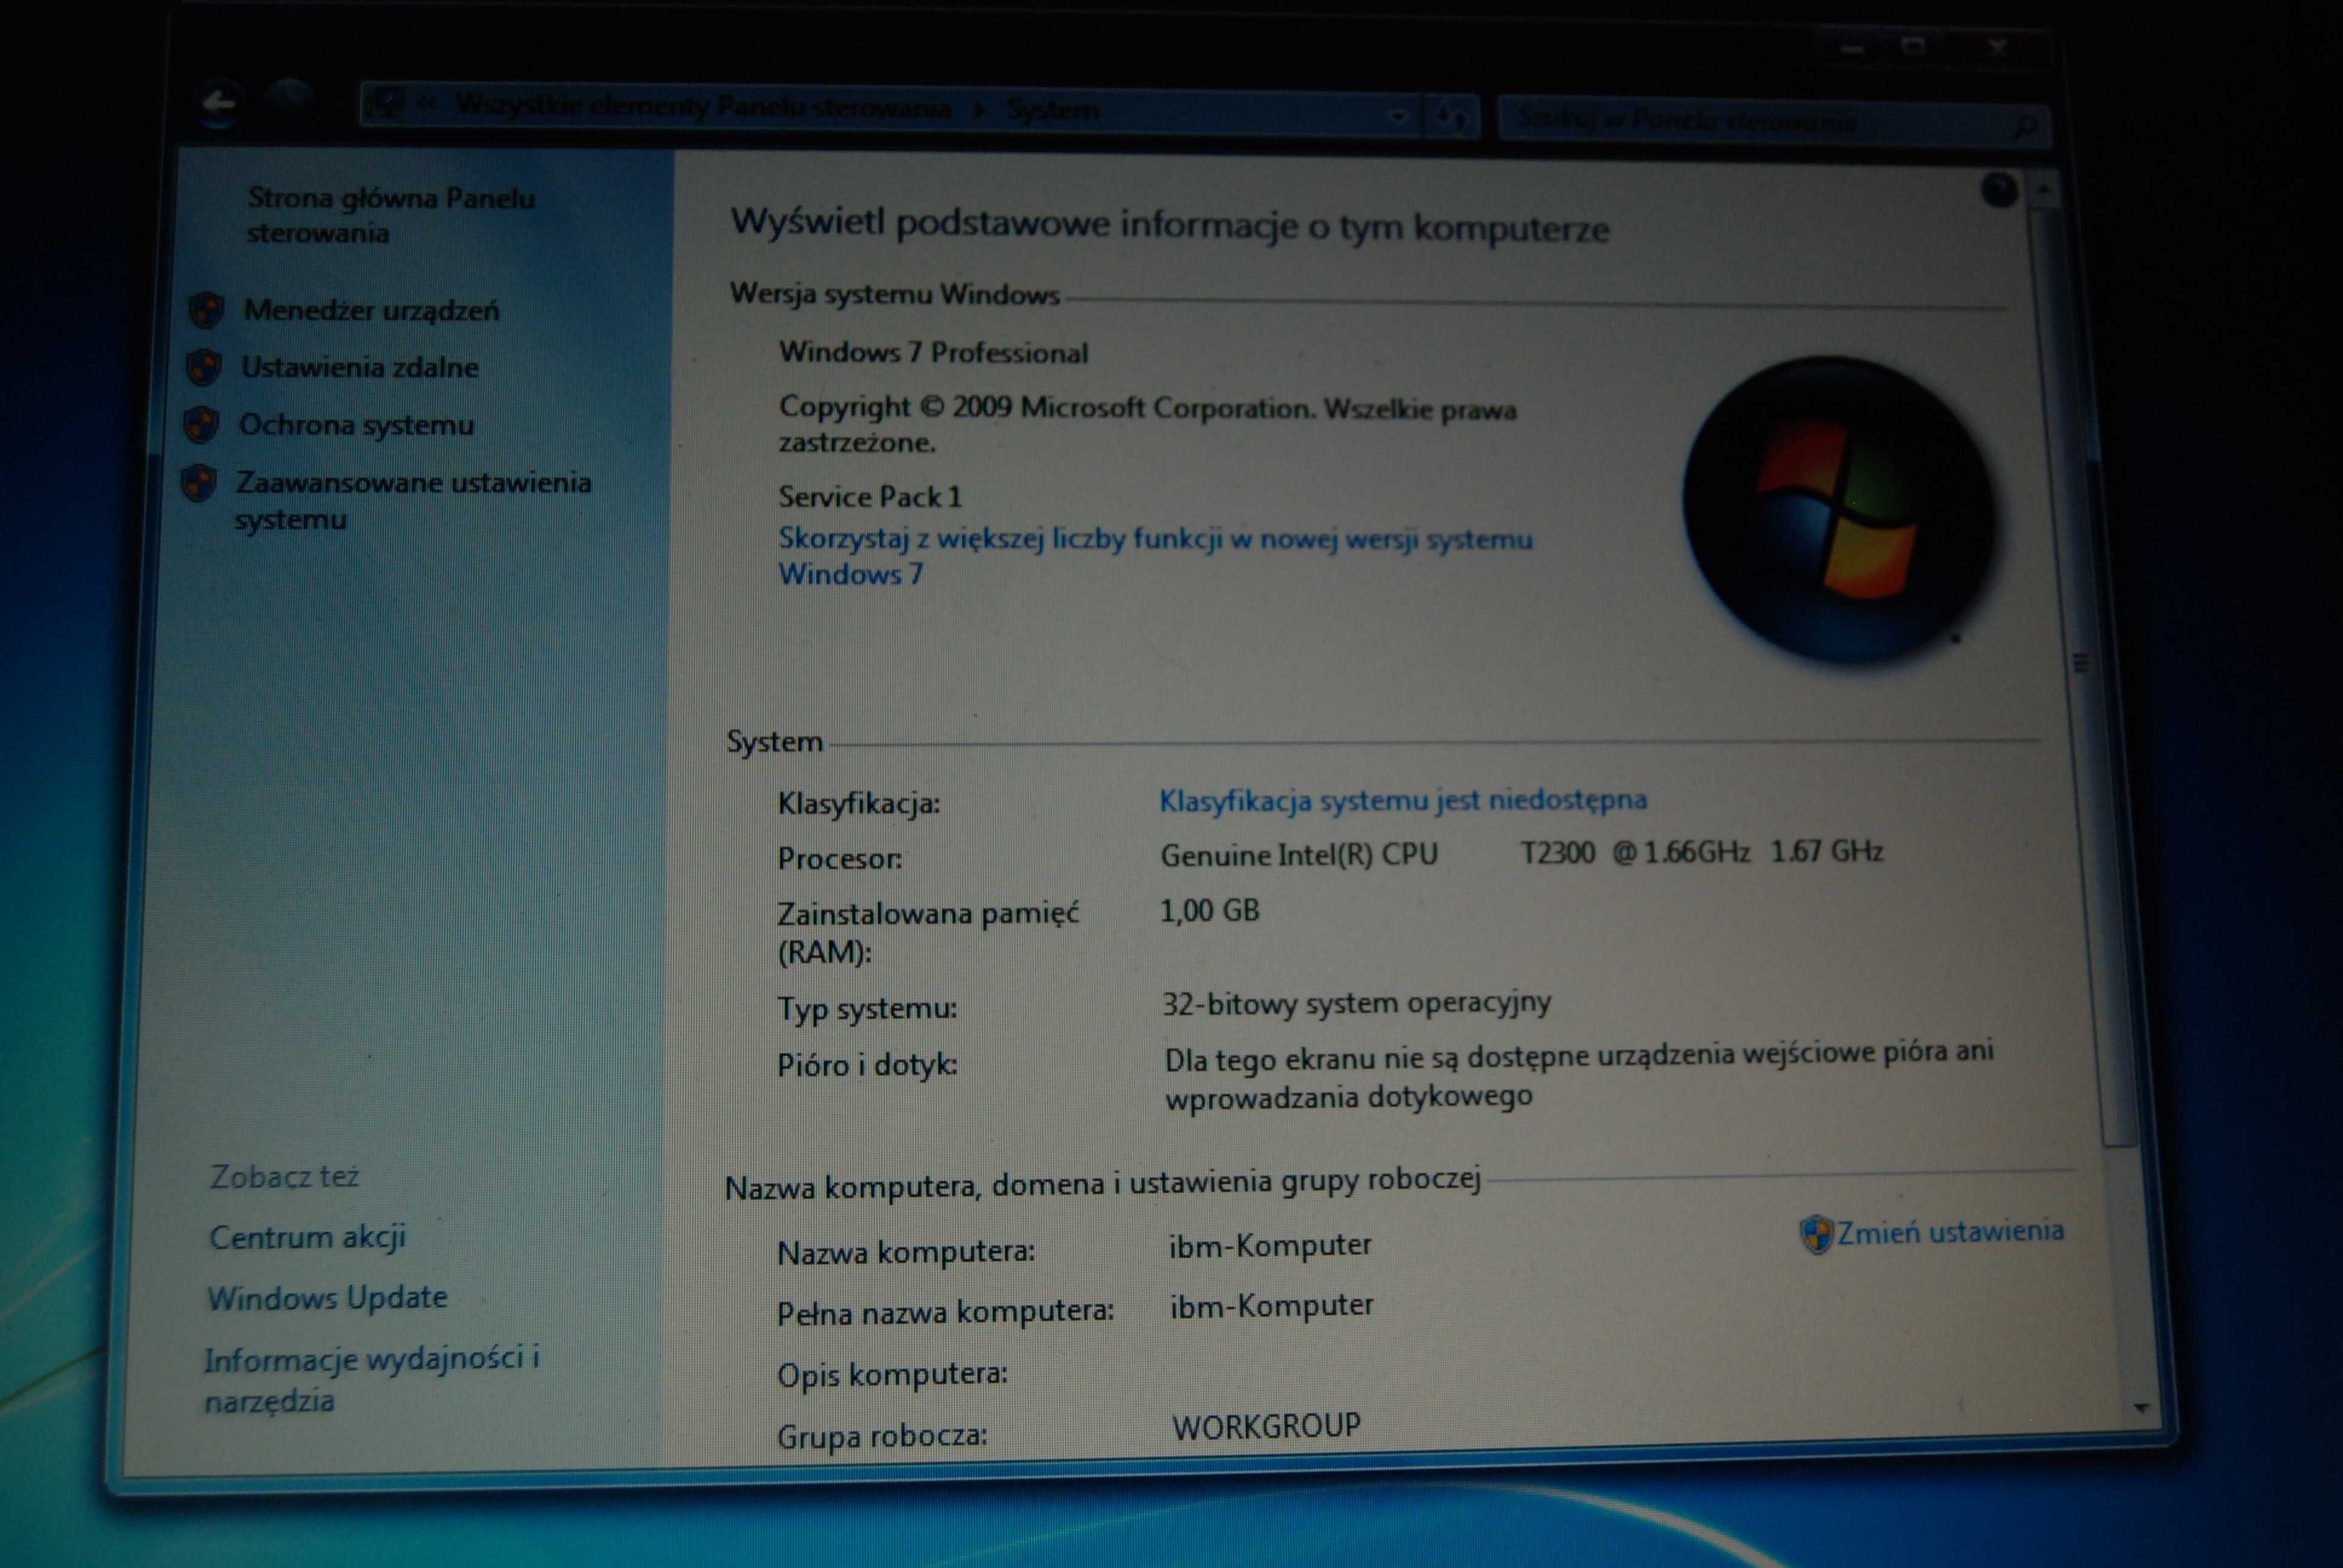Click the scrollbar up arrow
This screenshot has height=1568, width=2343.
(2045, 188)
